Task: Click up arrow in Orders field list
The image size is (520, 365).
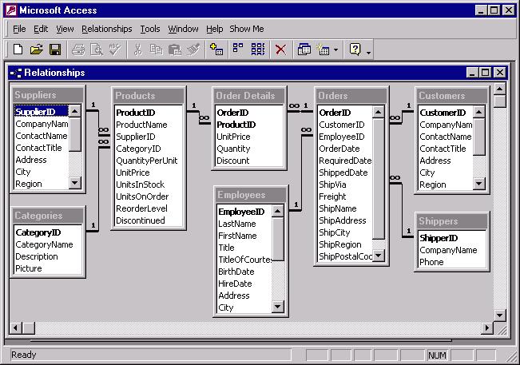Action: [379, 112]
